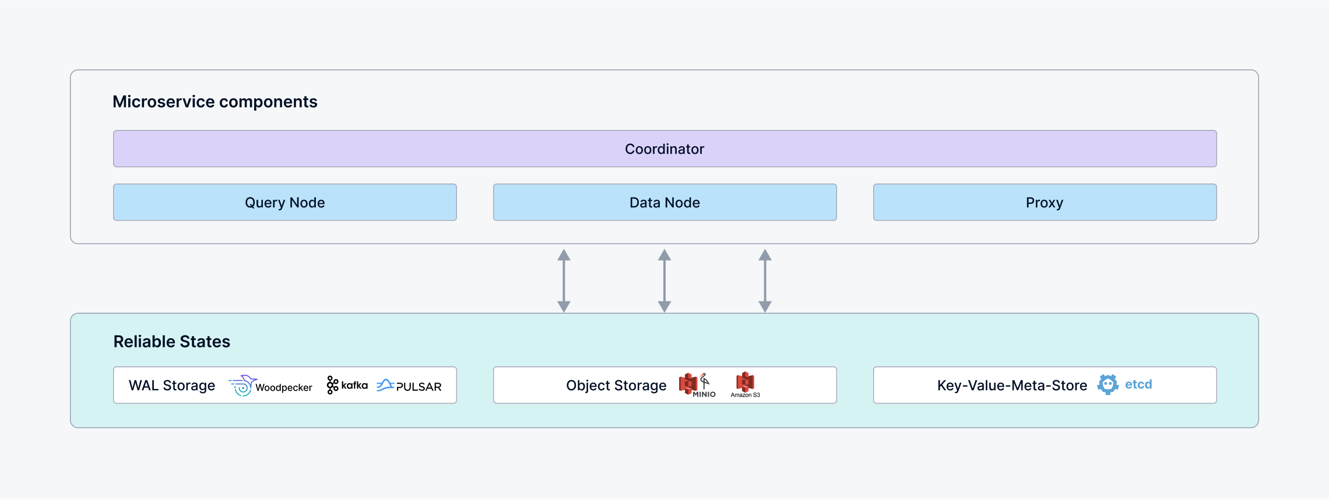Select the Data Node box
Image resolution: width=1329 pixels, height=499 pixels.
click(x=664, y=203)
